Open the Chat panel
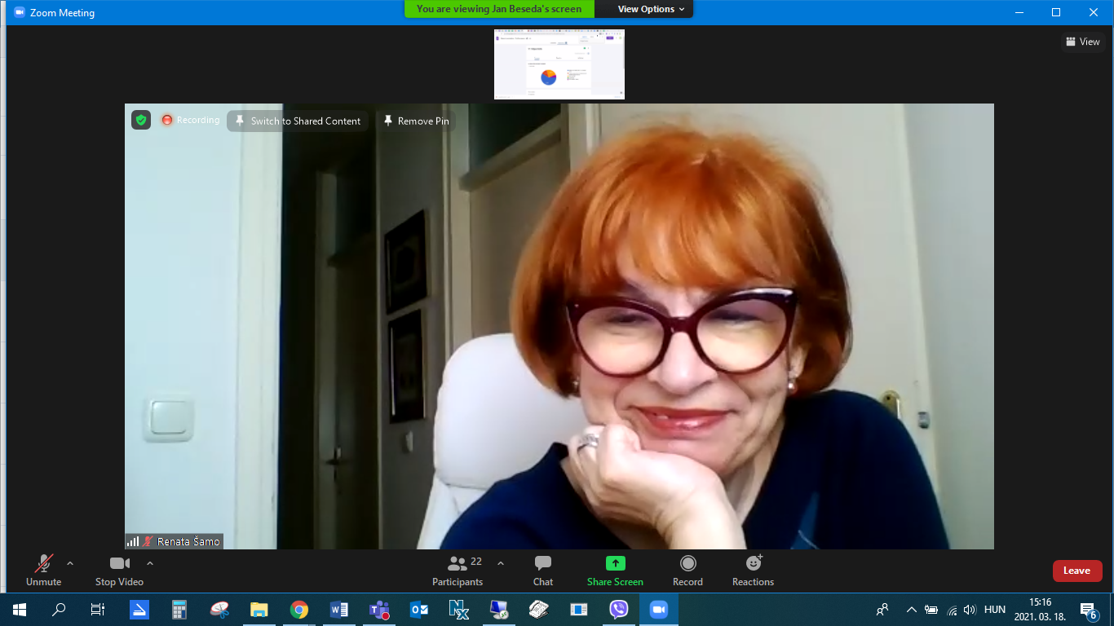Viewport: 1114px width, 626px height. point(543,571)
